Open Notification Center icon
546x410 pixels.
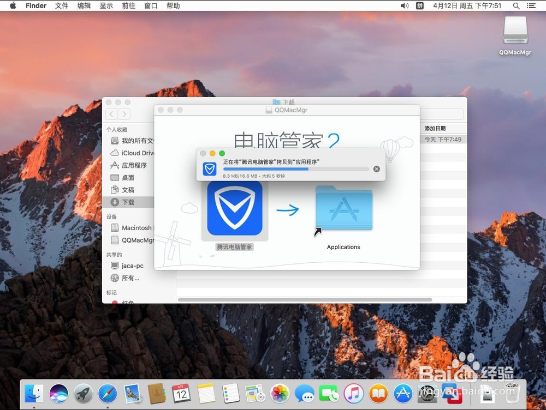pos(531,6)
